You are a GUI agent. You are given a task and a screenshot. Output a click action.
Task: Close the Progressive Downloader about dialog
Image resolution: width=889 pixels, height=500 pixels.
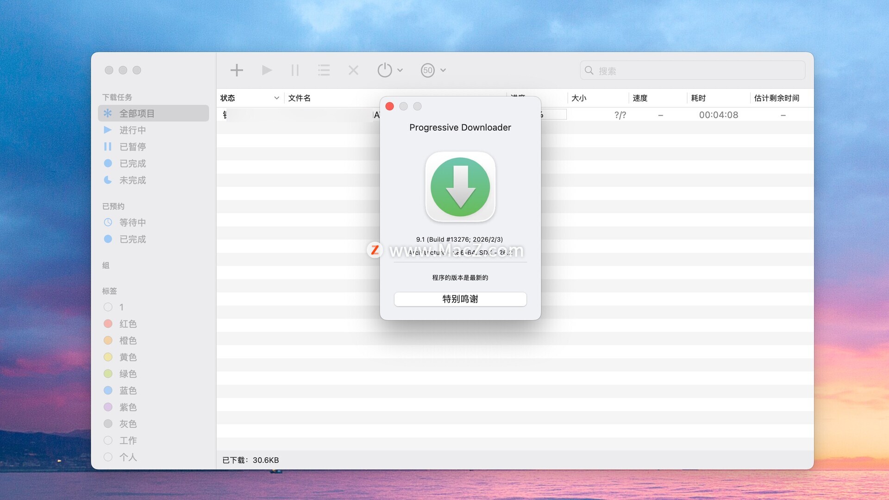[x=389, y=106]
